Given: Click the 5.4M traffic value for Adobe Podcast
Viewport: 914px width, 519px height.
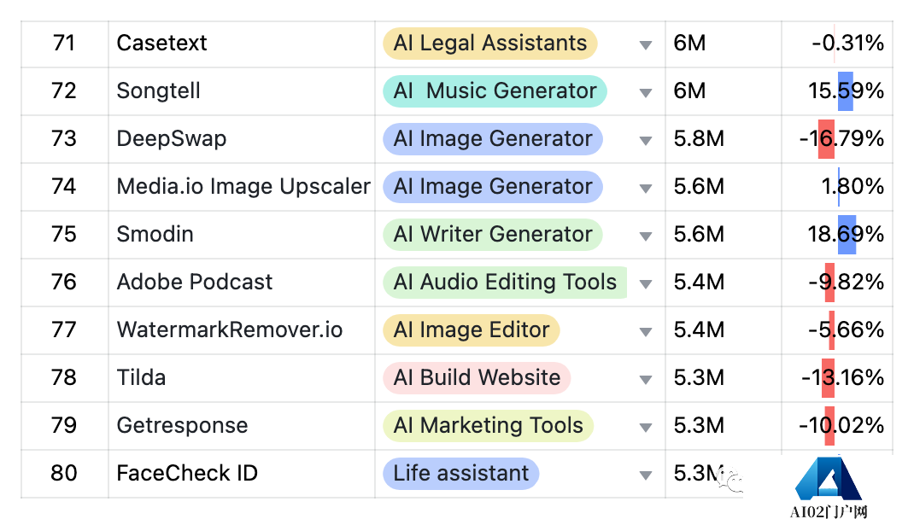Looking at the screenshot, I should pos(699,283).
